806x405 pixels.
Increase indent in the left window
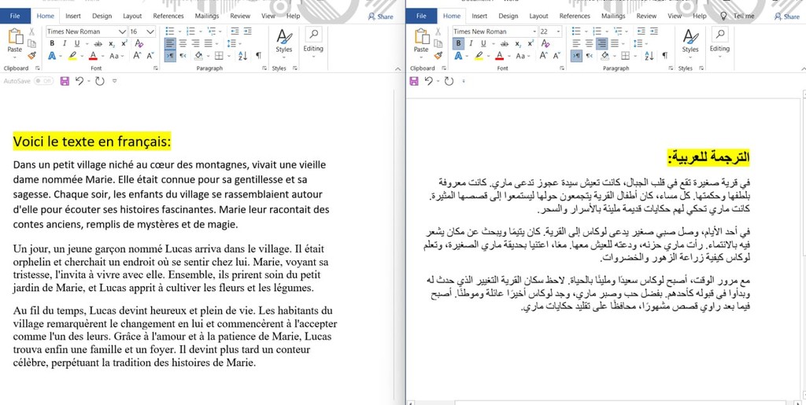click(x=248, y=31)
